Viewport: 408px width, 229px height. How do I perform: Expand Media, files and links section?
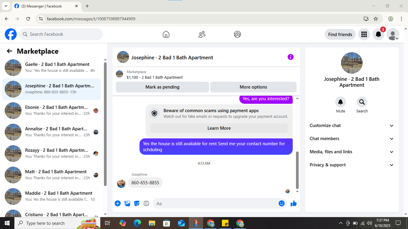tap(352, 152)
